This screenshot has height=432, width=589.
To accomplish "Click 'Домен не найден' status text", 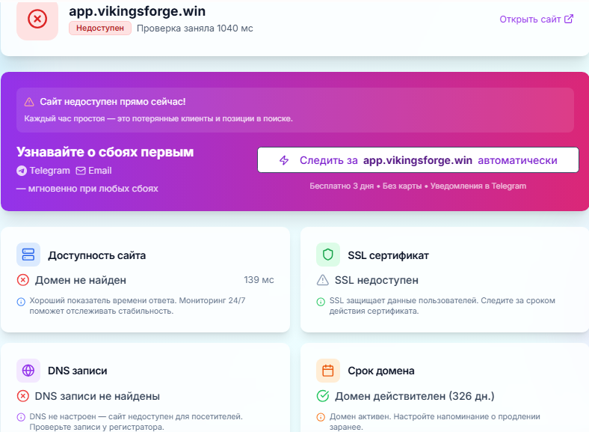I will 81,280.
